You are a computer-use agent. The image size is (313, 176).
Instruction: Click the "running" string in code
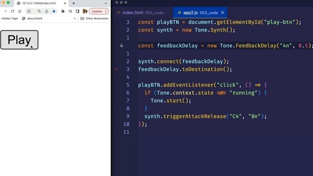click(244, 93)
